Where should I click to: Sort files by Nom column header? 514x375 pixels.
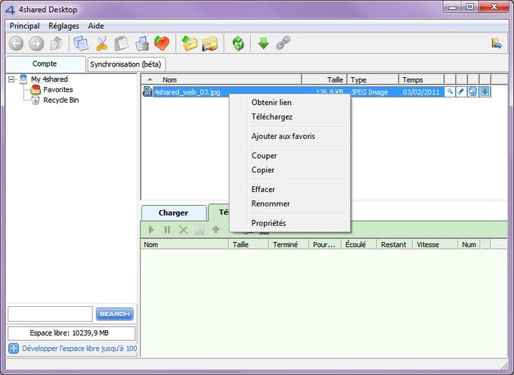pyautogui.click(x=221, y=79)
